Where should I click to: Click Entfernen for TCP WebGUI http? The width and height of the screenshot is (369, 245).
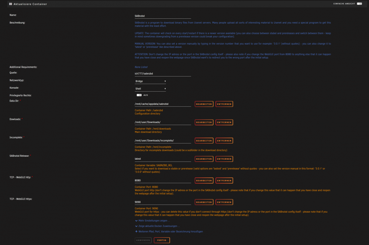(224, 181)
